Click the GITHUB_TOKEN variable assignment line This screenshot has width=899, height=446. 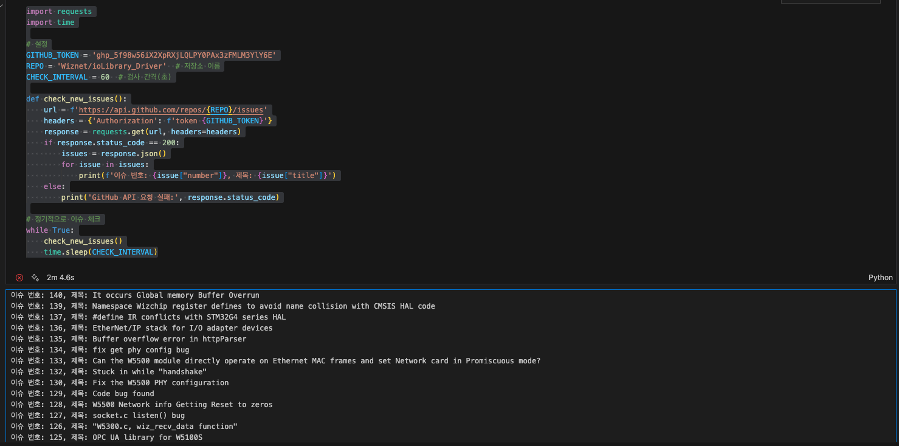point(151,55)
